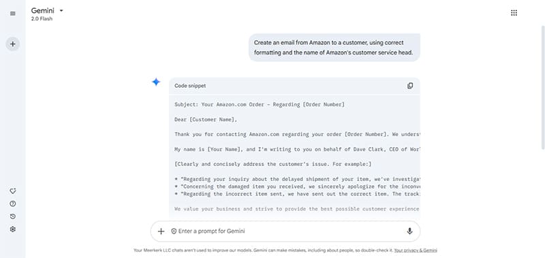Screen dimensions: 545x258
Task: Open the Google apps grid
Action: (x=514, y=13)
